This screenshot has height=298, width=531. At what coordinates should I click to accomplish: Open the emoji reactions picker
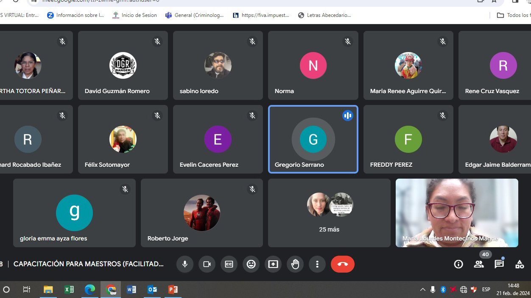(251, 264)
